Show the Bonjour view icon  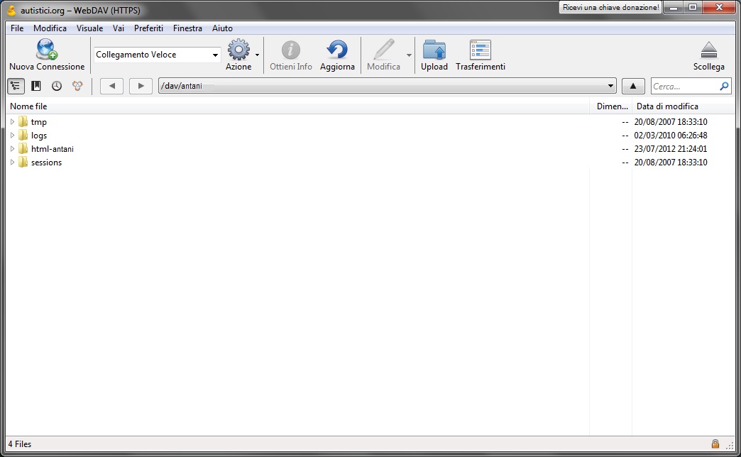pyautogui.click(x=77, y=86)
